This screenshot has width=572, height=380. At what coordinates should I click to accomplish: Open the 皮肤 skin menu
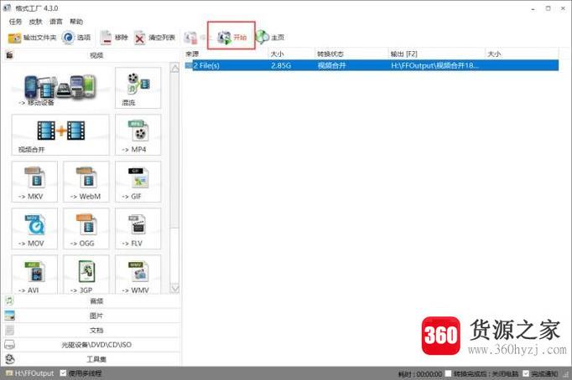[35, 22]
